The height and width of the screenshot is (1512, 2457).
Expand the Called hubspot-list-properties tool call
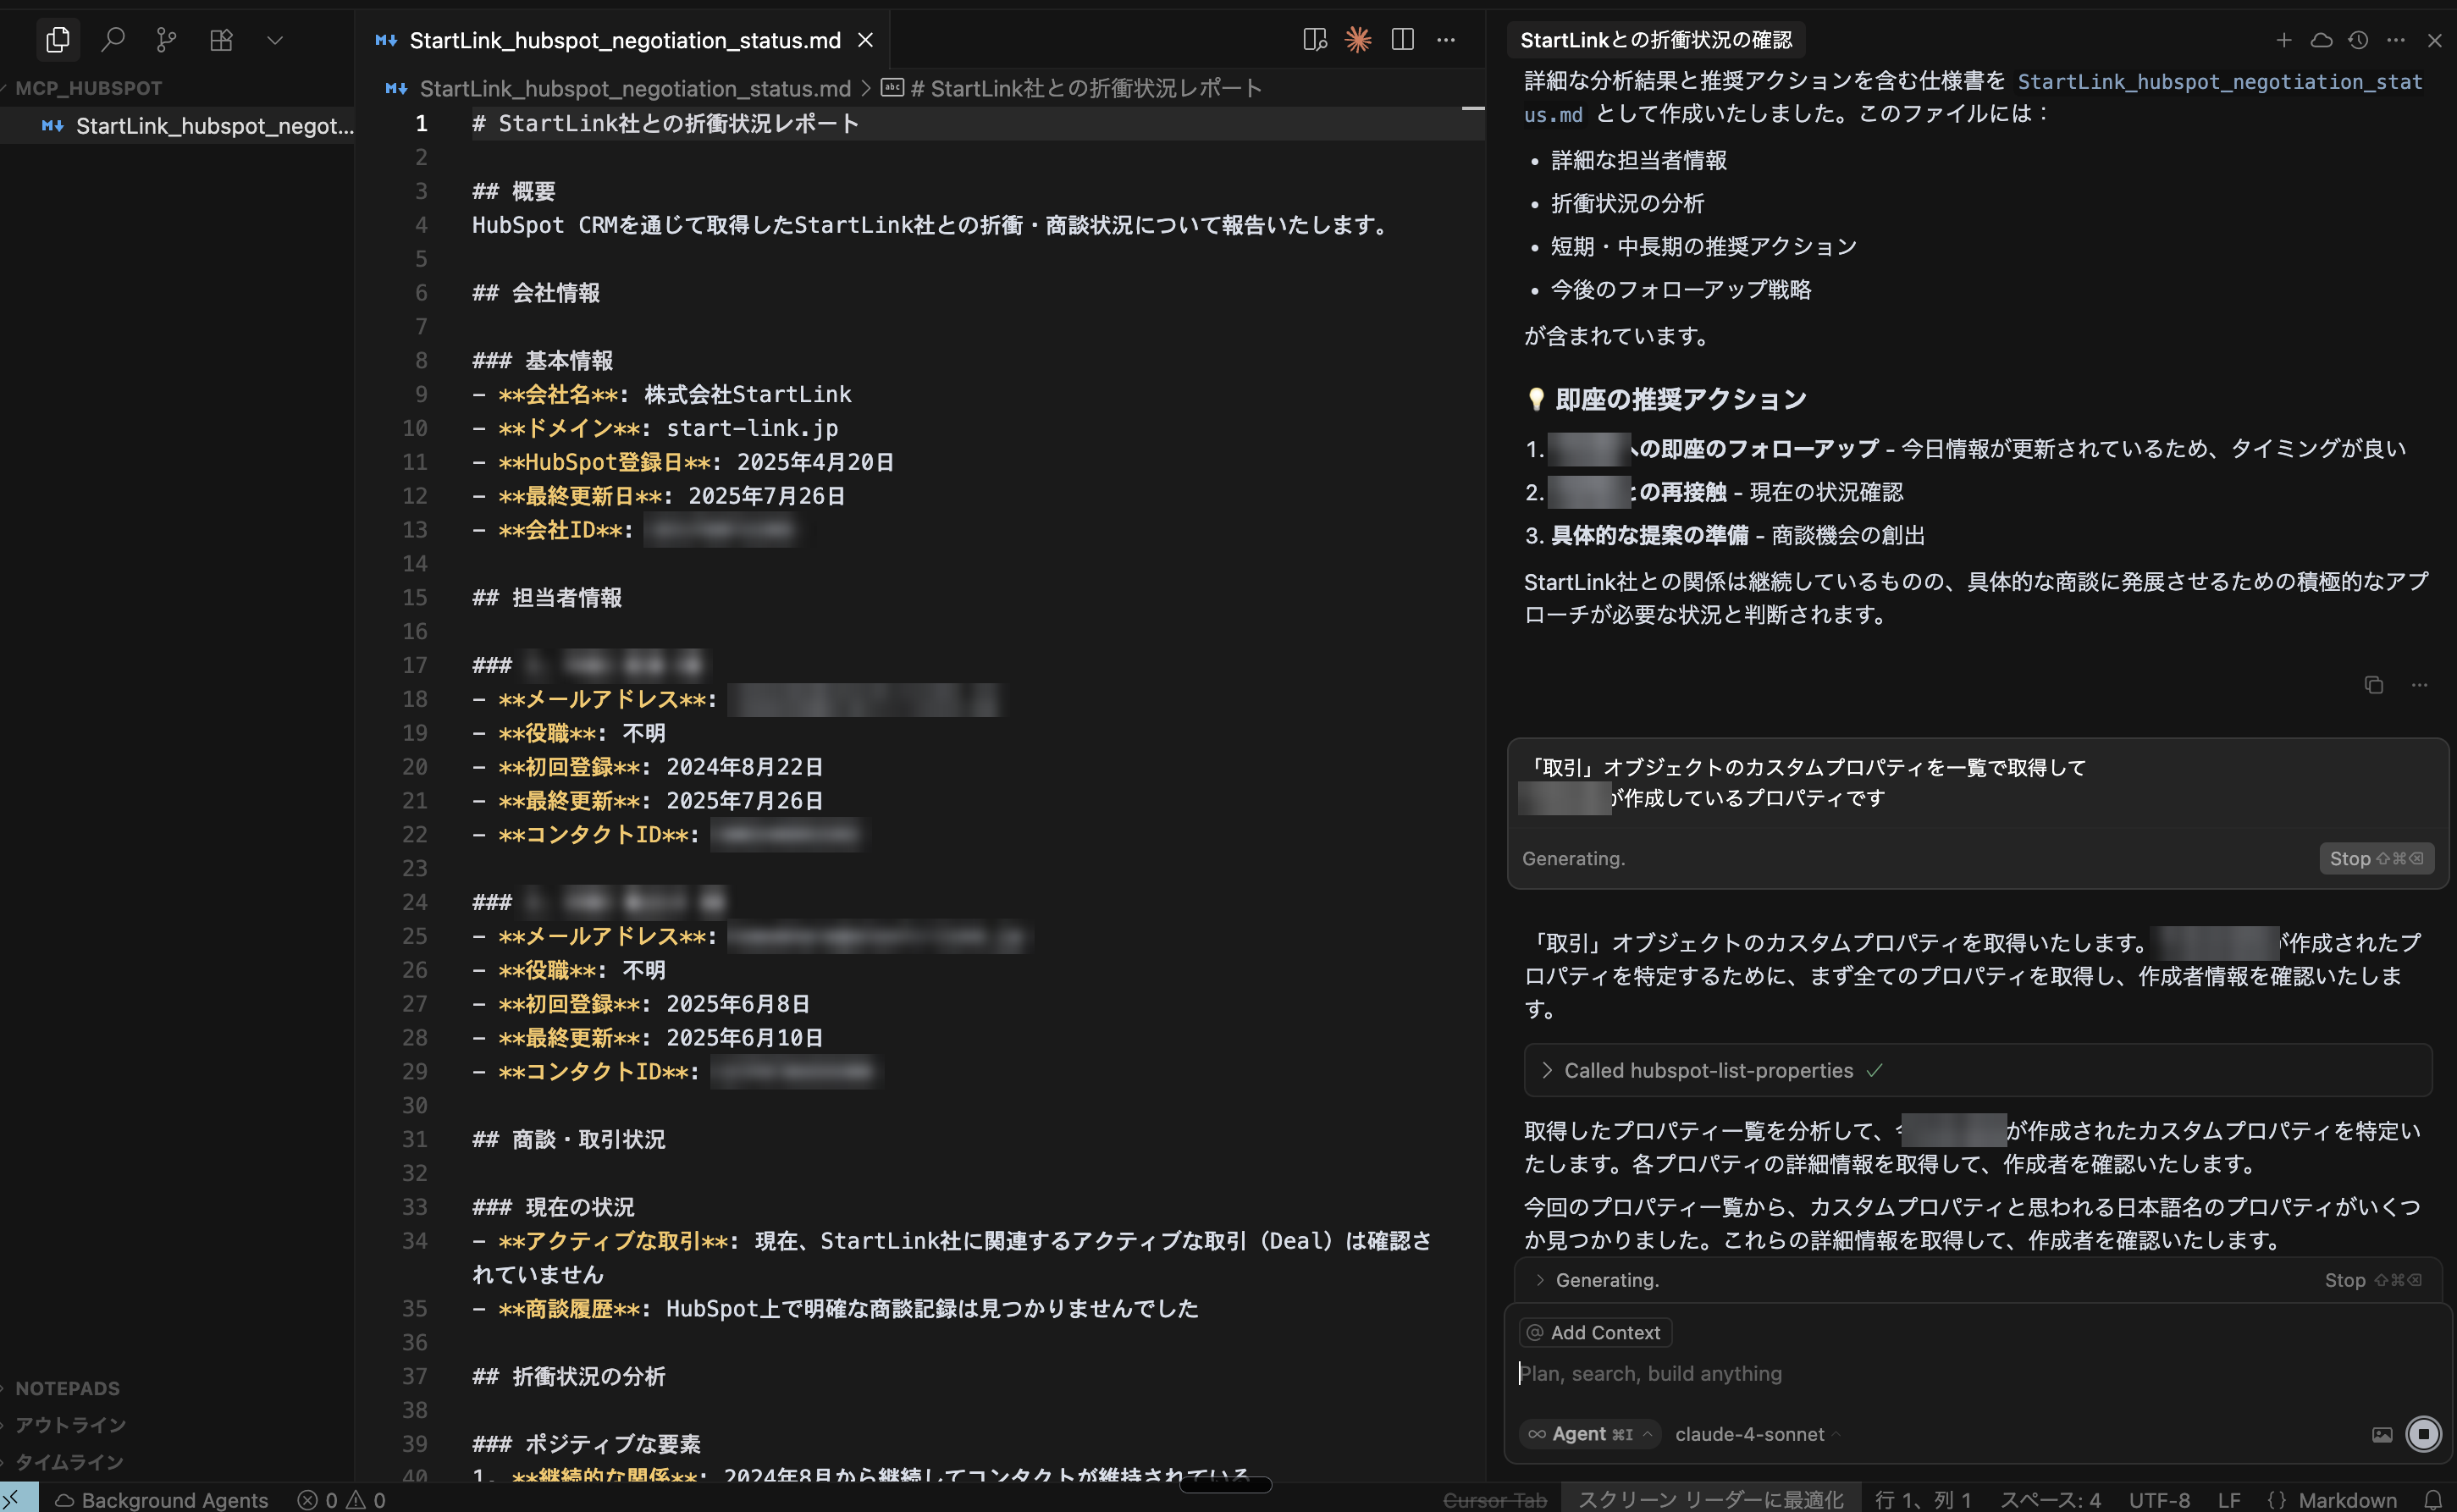click(1977, 1070)
